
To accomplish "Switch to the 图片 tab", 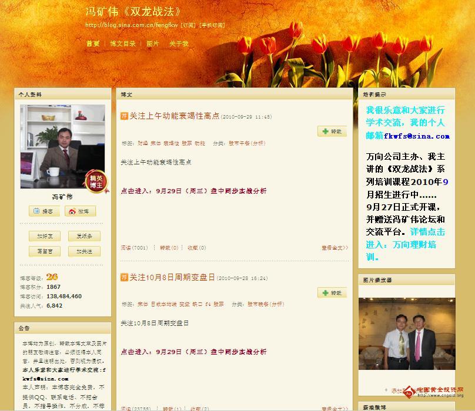I will pos(152,43).
